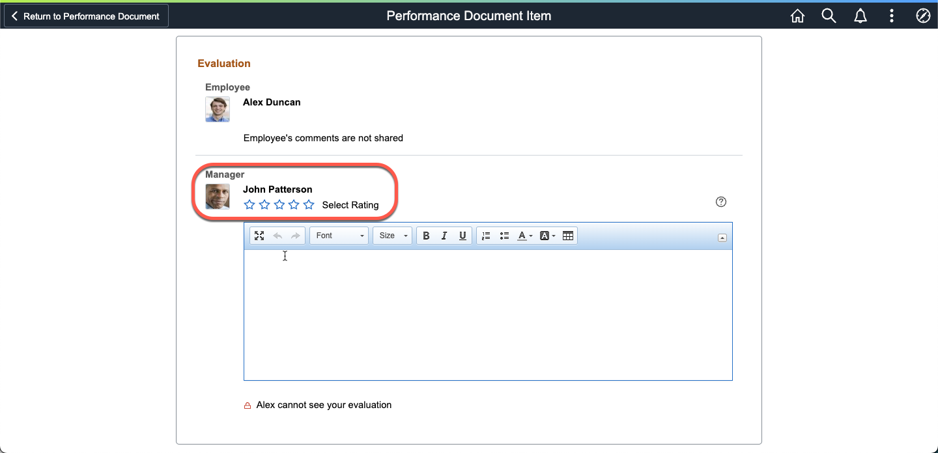This screenshot has width=938, height=453.
Task: Open the background color picker
Action: point(548,236)
